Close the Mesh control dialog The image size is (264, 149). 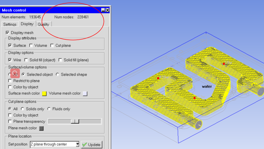tap(107, 10)
